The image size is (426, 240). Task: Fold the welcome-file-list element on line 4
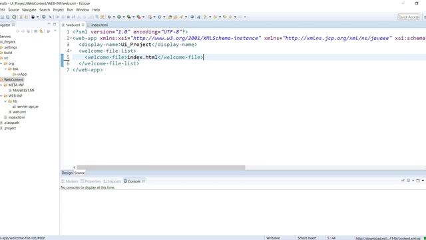71,51
